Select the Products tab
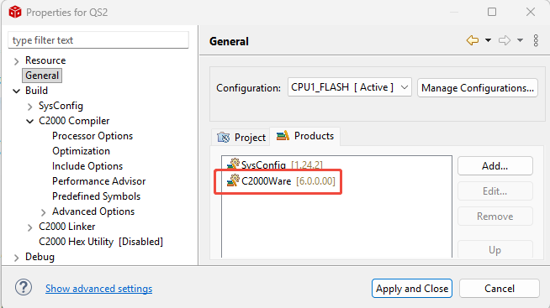The image size is (550, 308). click(x=305, y=136)
